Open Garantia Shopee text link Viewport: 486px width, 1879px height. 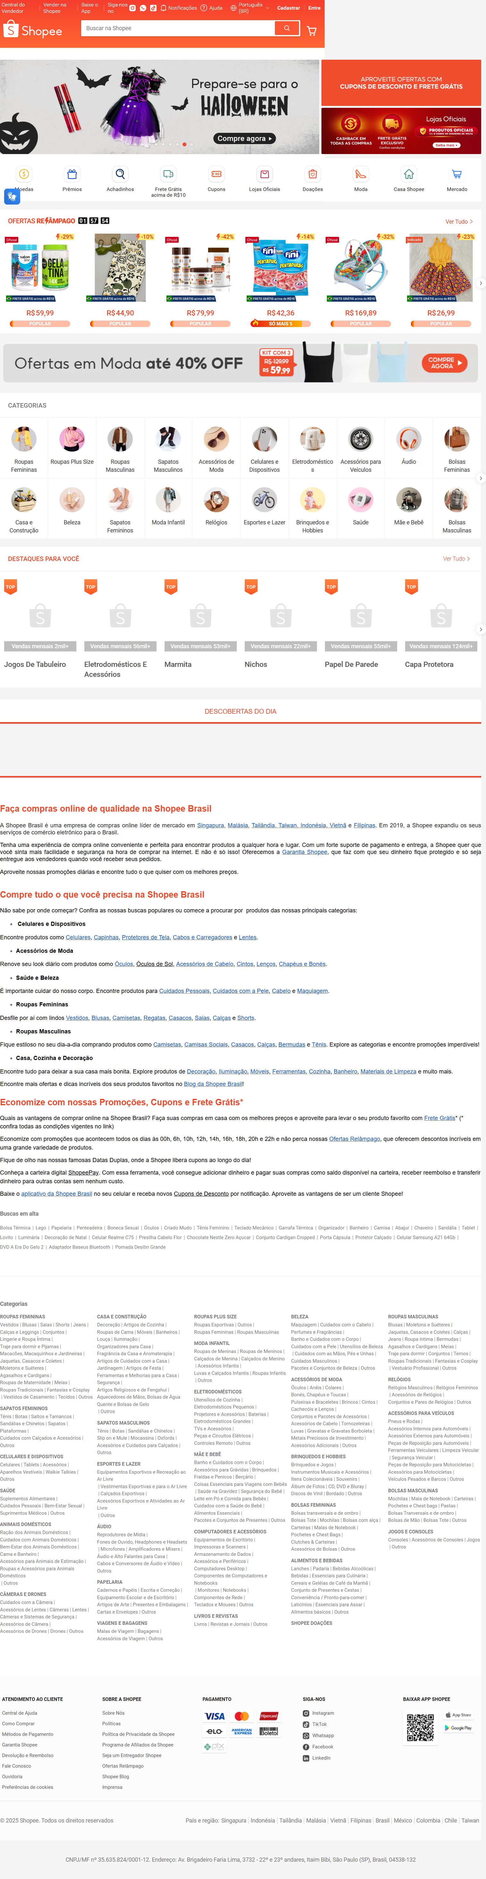(x=304, y=852)
